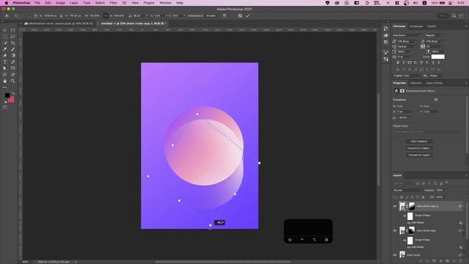This screenshot has height=264, width=469.
Task: Select the Lasso tool
Action: 12,37
